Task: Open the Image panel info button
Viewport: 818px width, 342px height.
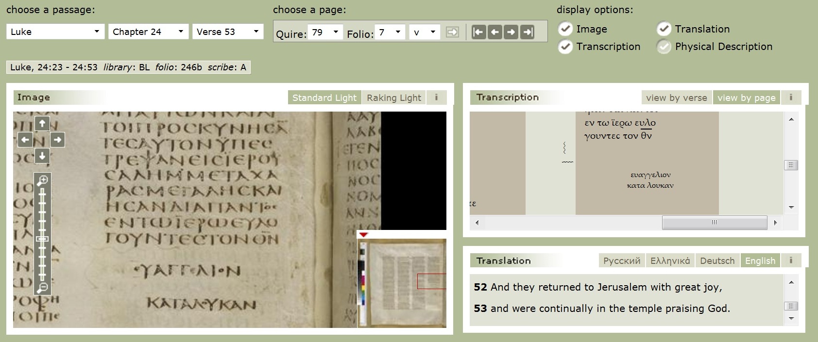Action: point(436,98)
